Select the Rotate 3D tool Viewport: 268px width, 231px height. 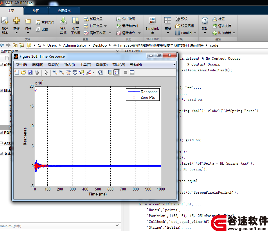tap(75, 72)
